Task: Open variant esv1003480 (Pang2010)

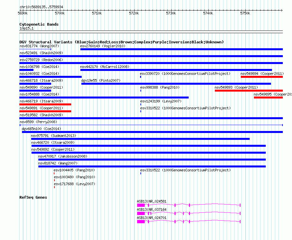Action: (74, 177)
